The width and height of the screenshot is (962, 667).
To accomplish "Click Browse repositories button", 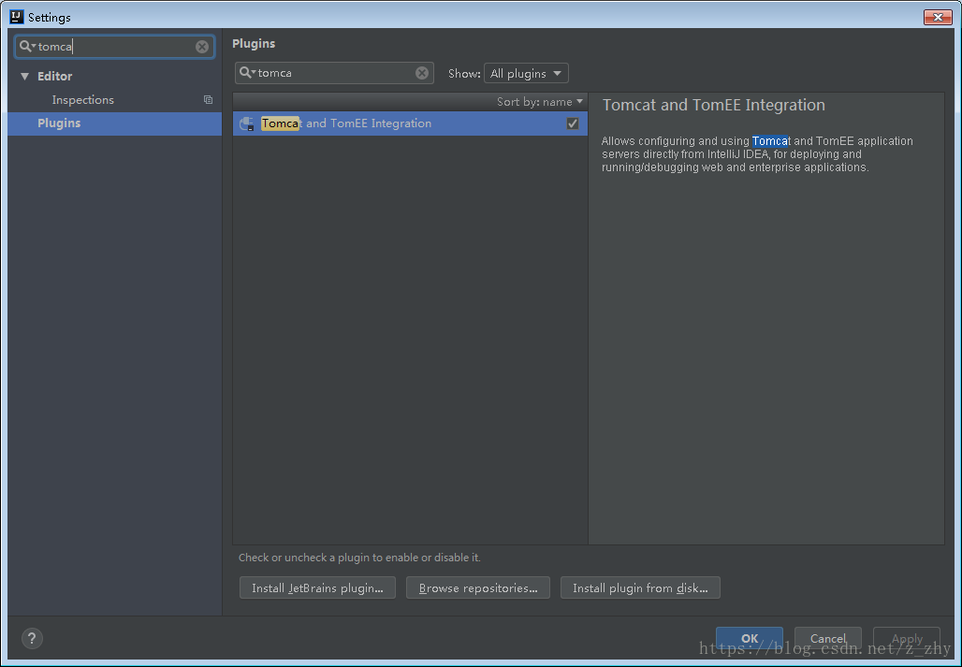I will [478, 587].
